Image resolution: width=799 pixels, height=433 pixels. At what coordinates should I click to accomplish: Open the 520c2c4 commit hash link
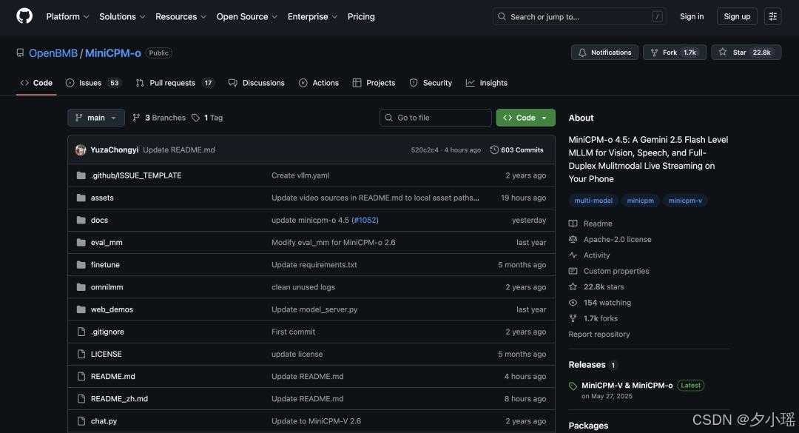point(425,150)
